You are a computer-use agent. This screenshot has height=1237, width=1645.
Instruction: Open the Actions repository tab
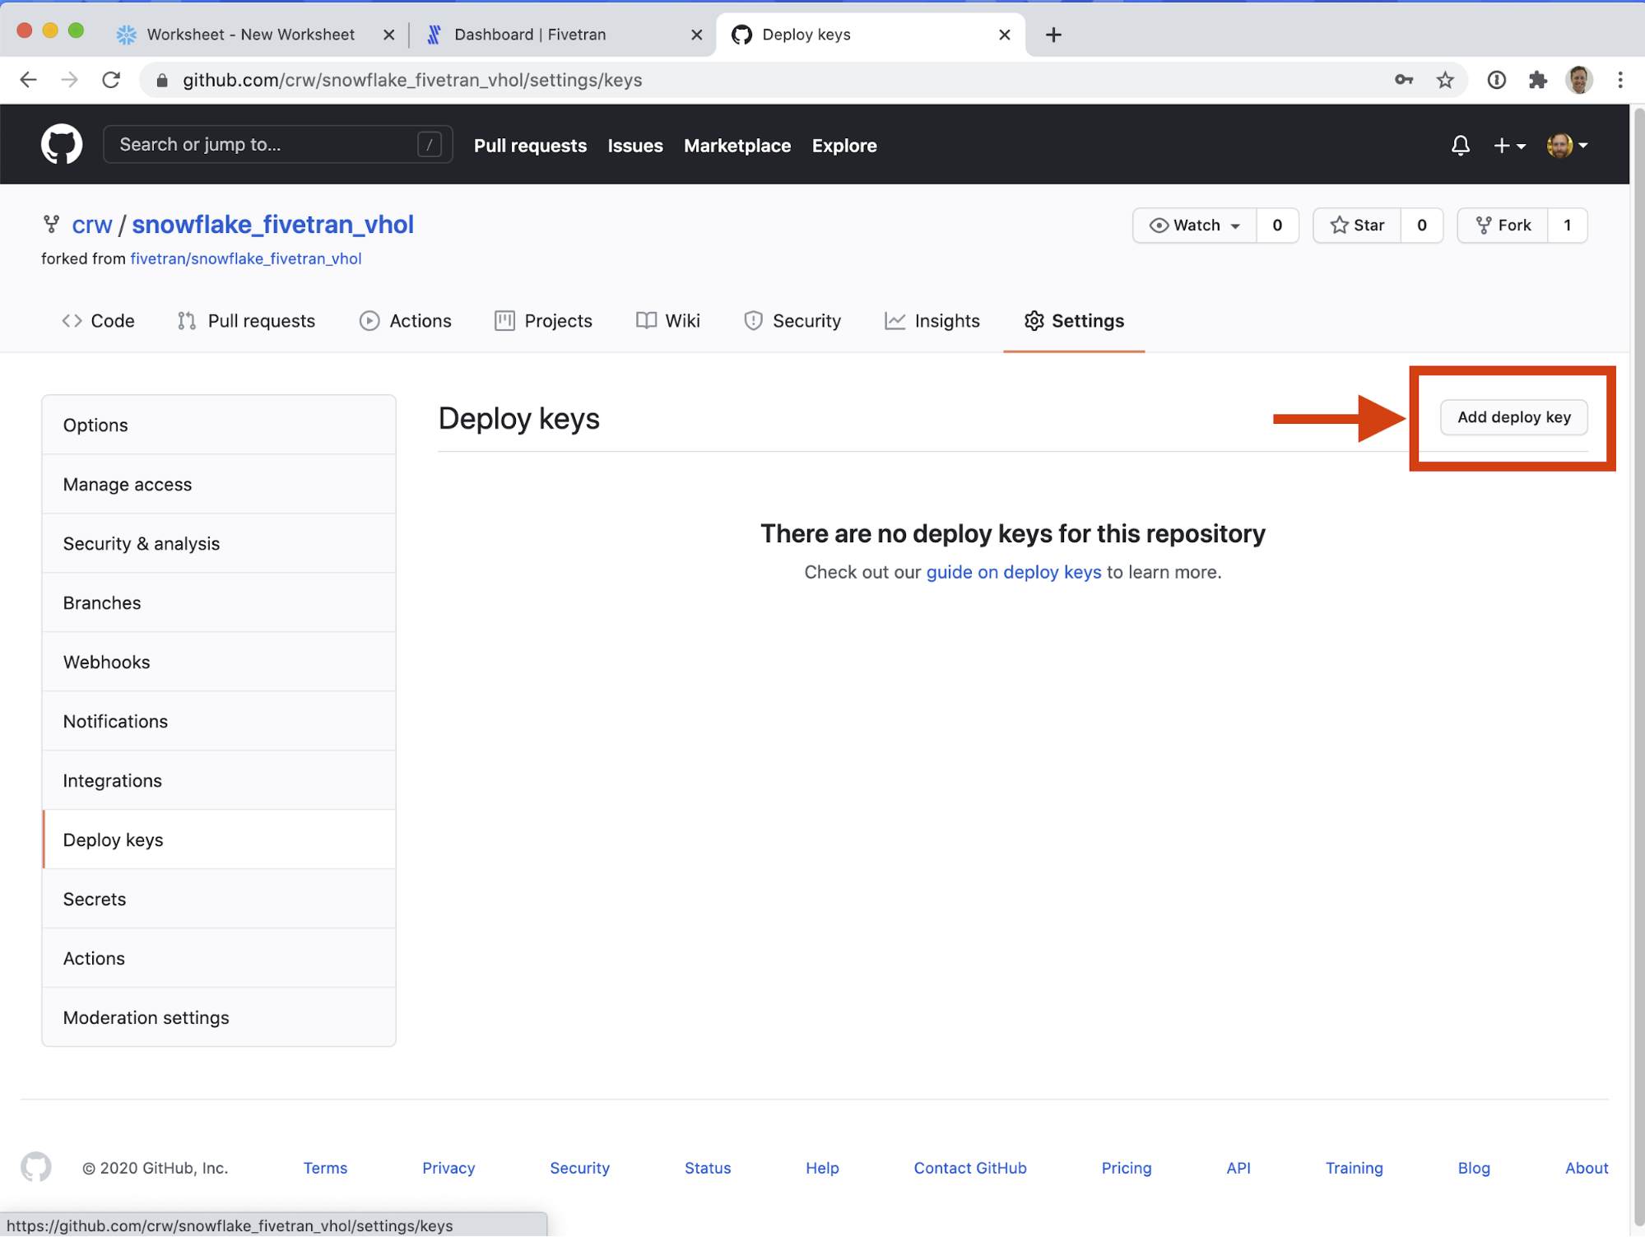coord(406,321)
